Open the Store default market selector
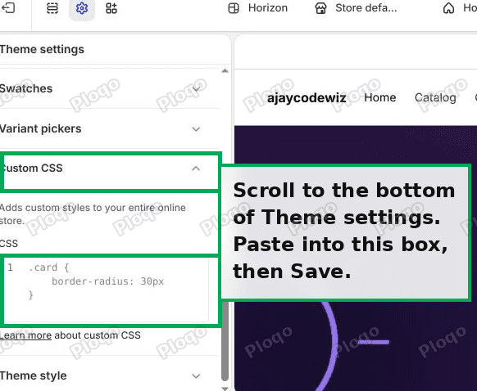477x391 pixels. tap(356, 8)
